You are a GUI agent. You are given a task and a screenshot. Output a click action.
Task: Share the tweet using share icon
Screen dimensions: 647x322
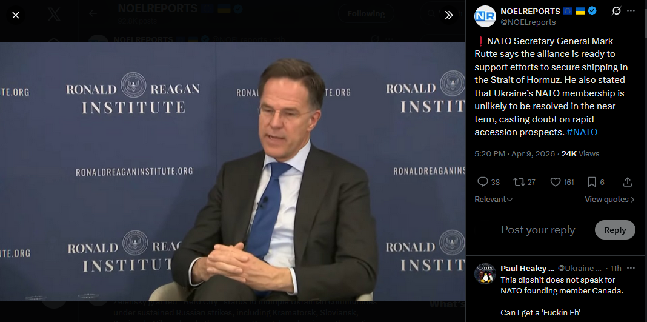627,182
